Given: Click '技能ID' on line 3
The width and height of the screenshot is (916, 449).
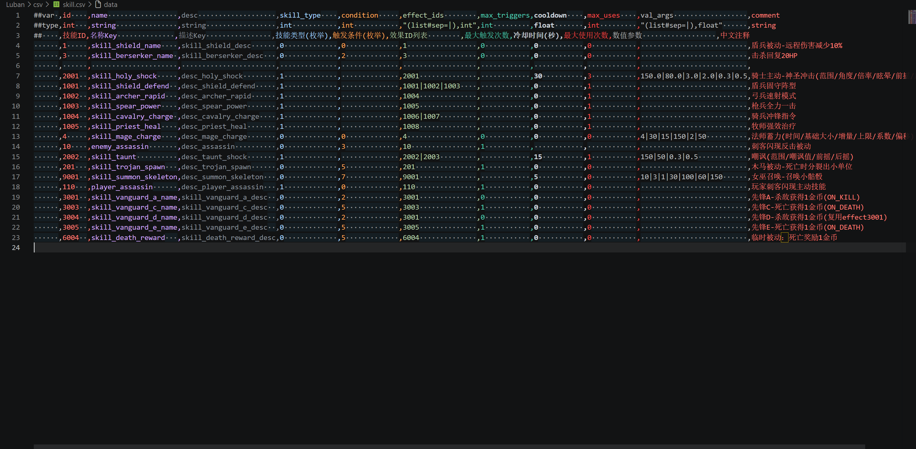Looking at the screenshot, I should point(74,36).
